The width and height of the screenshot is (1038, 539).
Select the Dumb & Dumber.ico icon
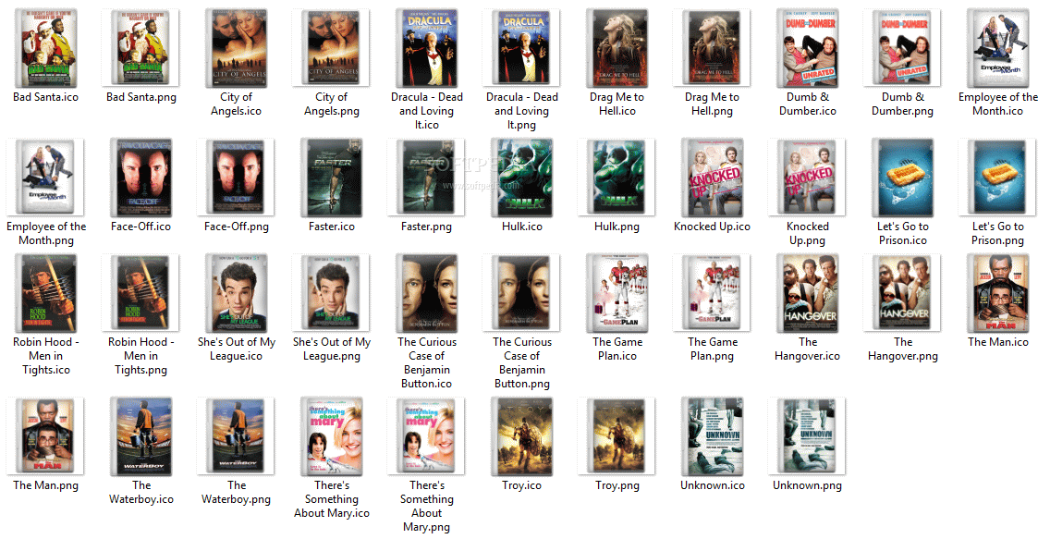click(x=808, y=48)
